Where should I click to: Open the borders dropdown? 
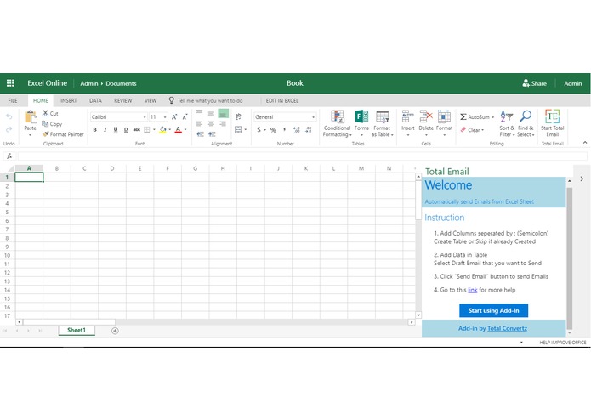[154, 129]
